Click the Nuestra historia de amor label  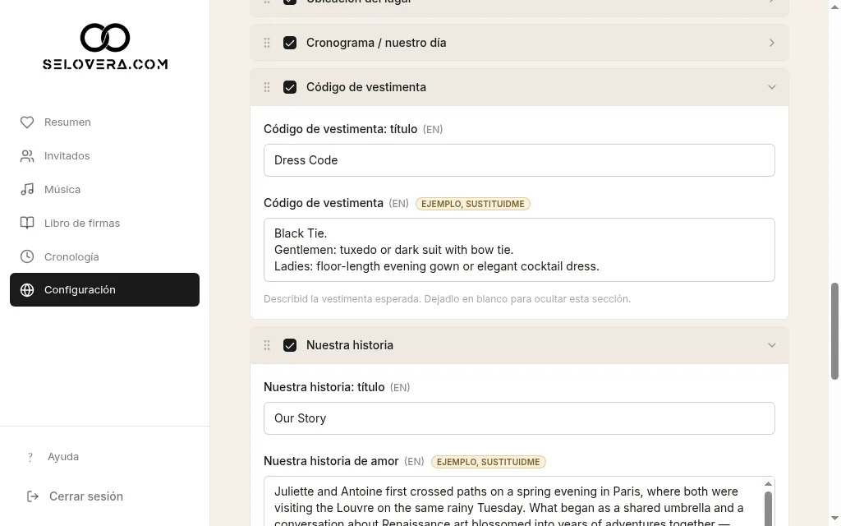click(331, 461)
